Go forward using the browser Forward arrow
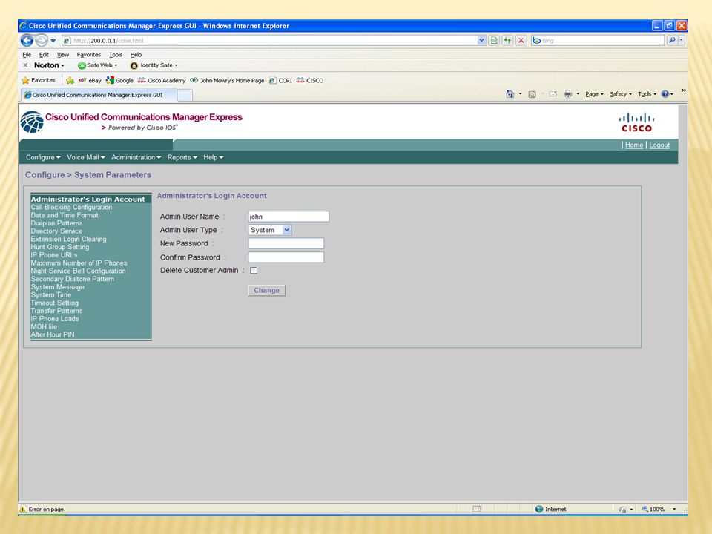The image size is (712, 534). click(42, 40)
